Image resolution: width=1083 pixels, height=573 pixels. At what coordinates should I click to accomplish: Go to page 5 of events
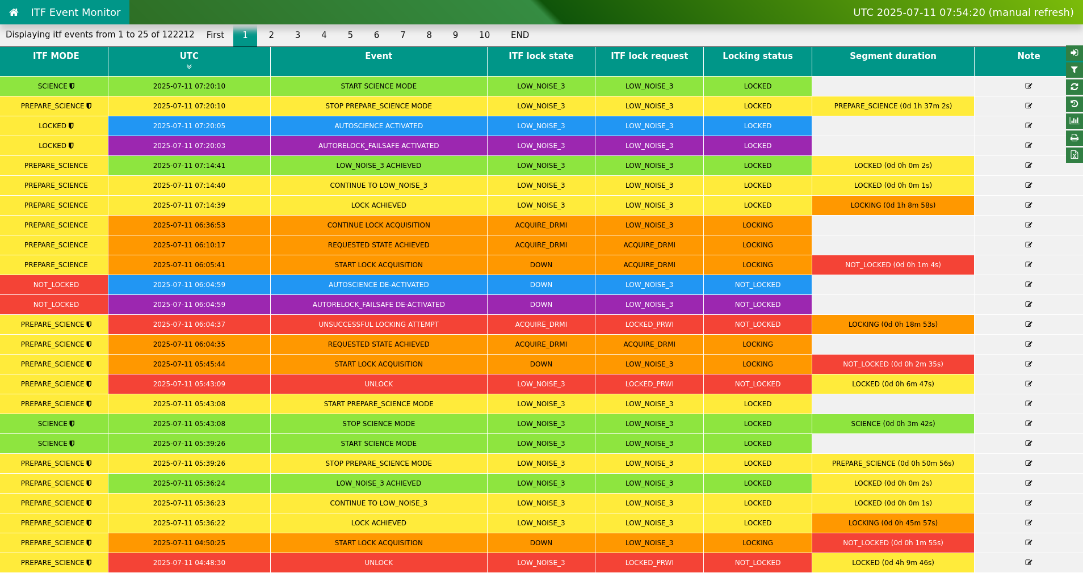(x=350, y=35)
